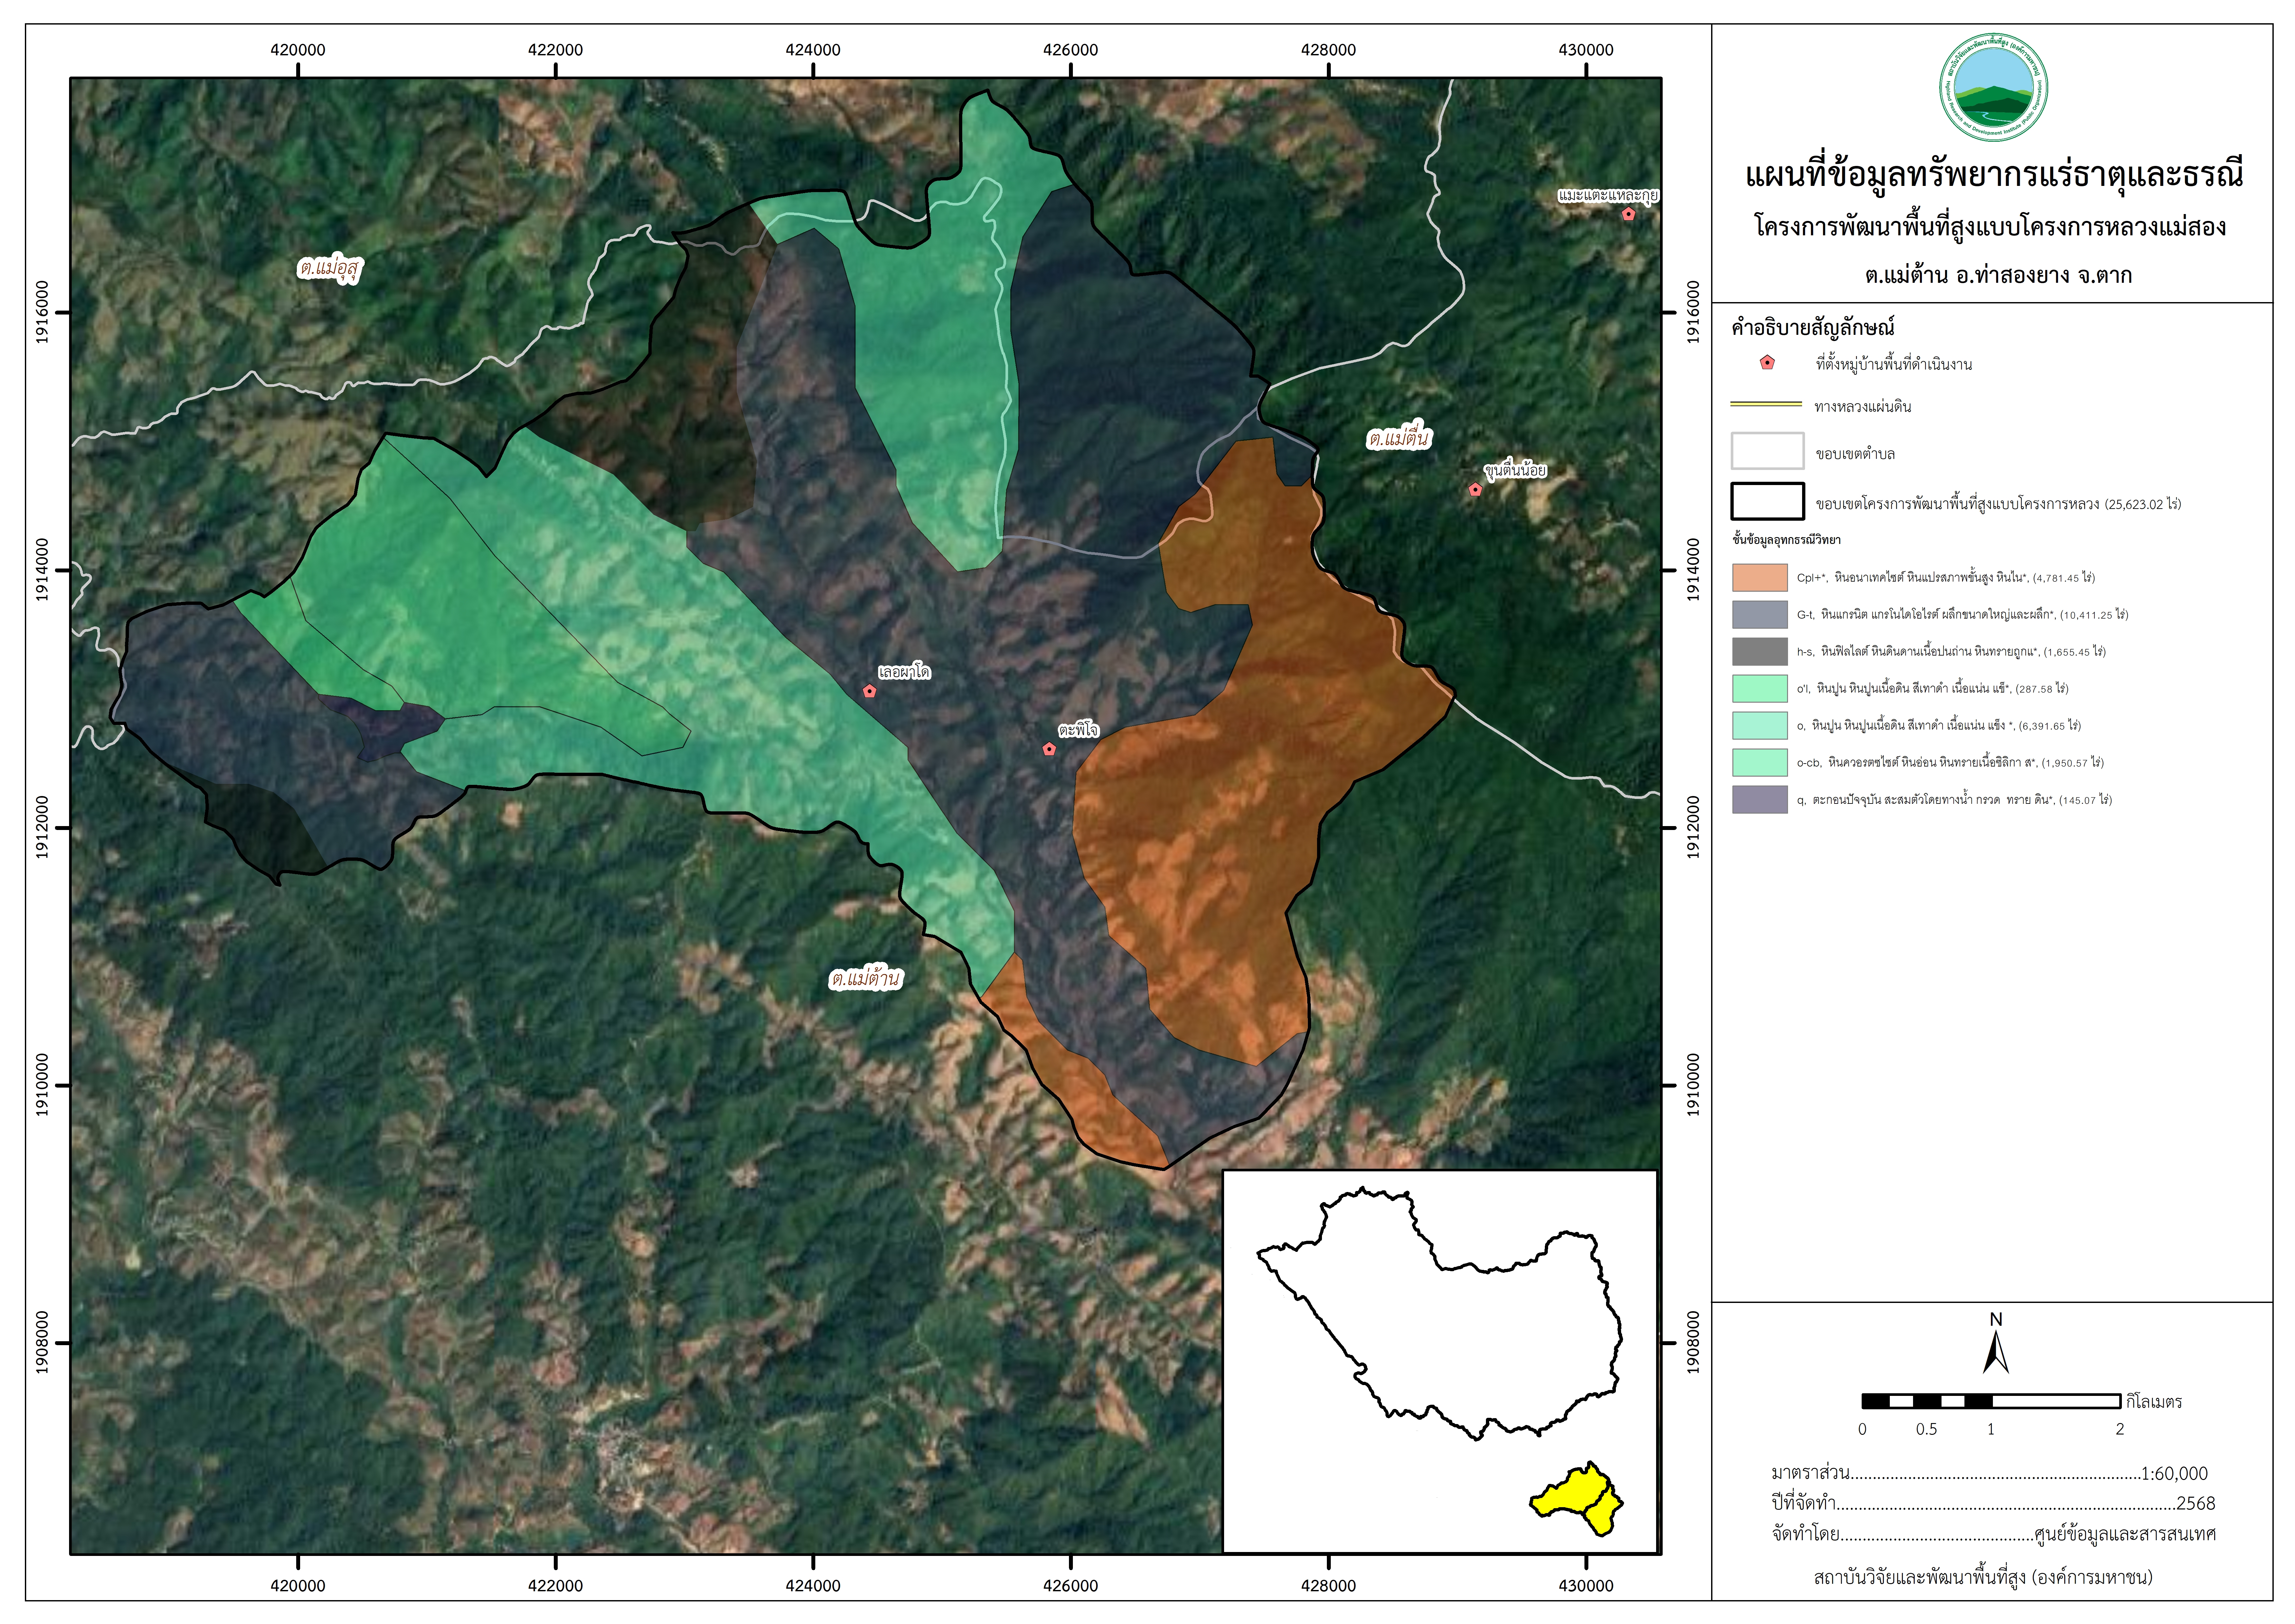Viewport: 2295px width, 1624px height.
Task: Click the 426000 easting label on the bottom axis
Action: 1070,1586
